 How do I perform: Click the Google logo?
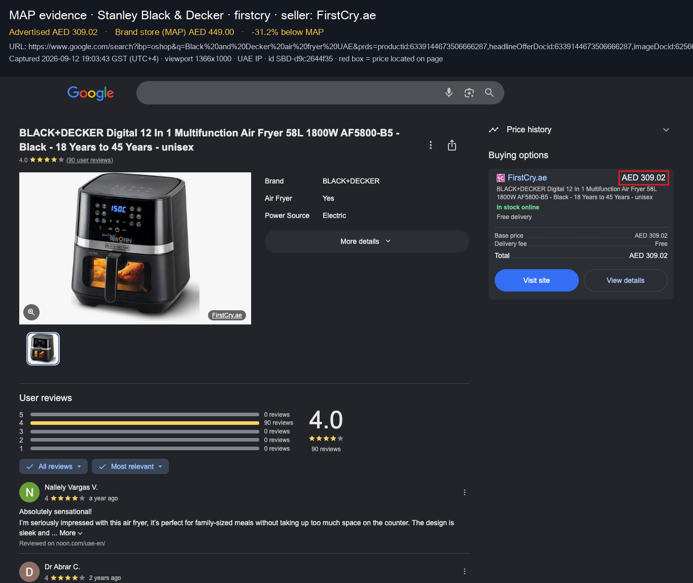pyautogui.click(x=91, y=93)
